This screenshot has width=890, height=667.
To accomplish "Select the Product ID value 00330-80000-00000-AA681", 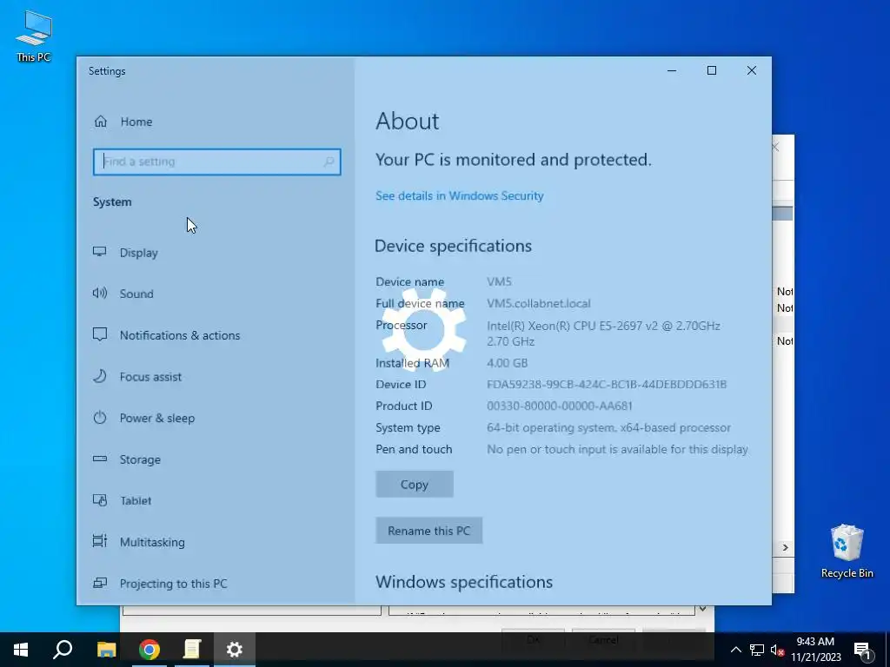I will coord(560,406).
